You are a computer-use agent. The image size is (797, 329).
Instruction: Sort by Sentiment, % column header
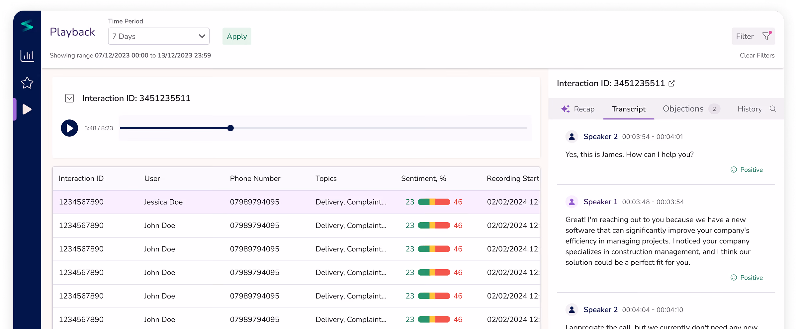click(x=423, y=178)
